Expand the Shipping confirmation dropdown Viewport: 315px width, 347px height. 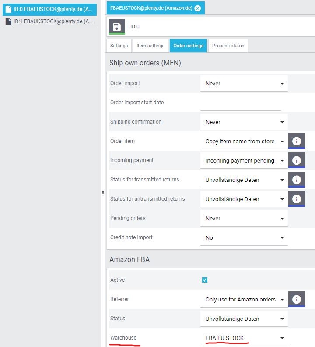tap(244, 122)
